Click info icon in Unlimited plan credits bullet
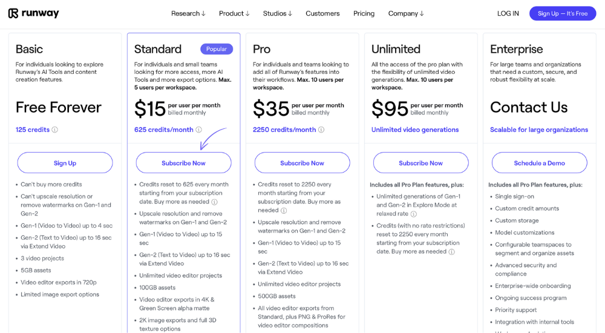 [451, 252]
